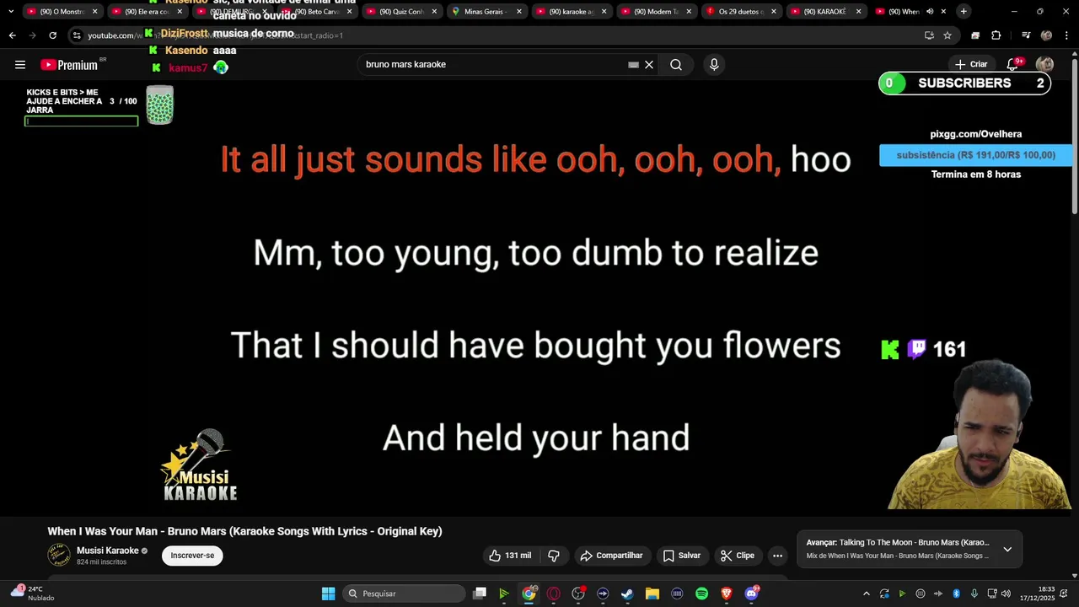Click the Chrome address bar URL
Image resolution: width=1079 pixels, height=607 pixels.
click(x=497, y=35)
